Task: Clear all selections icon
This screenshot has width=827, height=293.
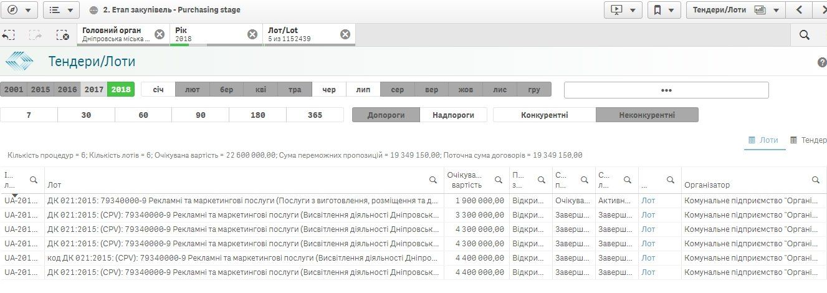Action: [x=62, y=35]
